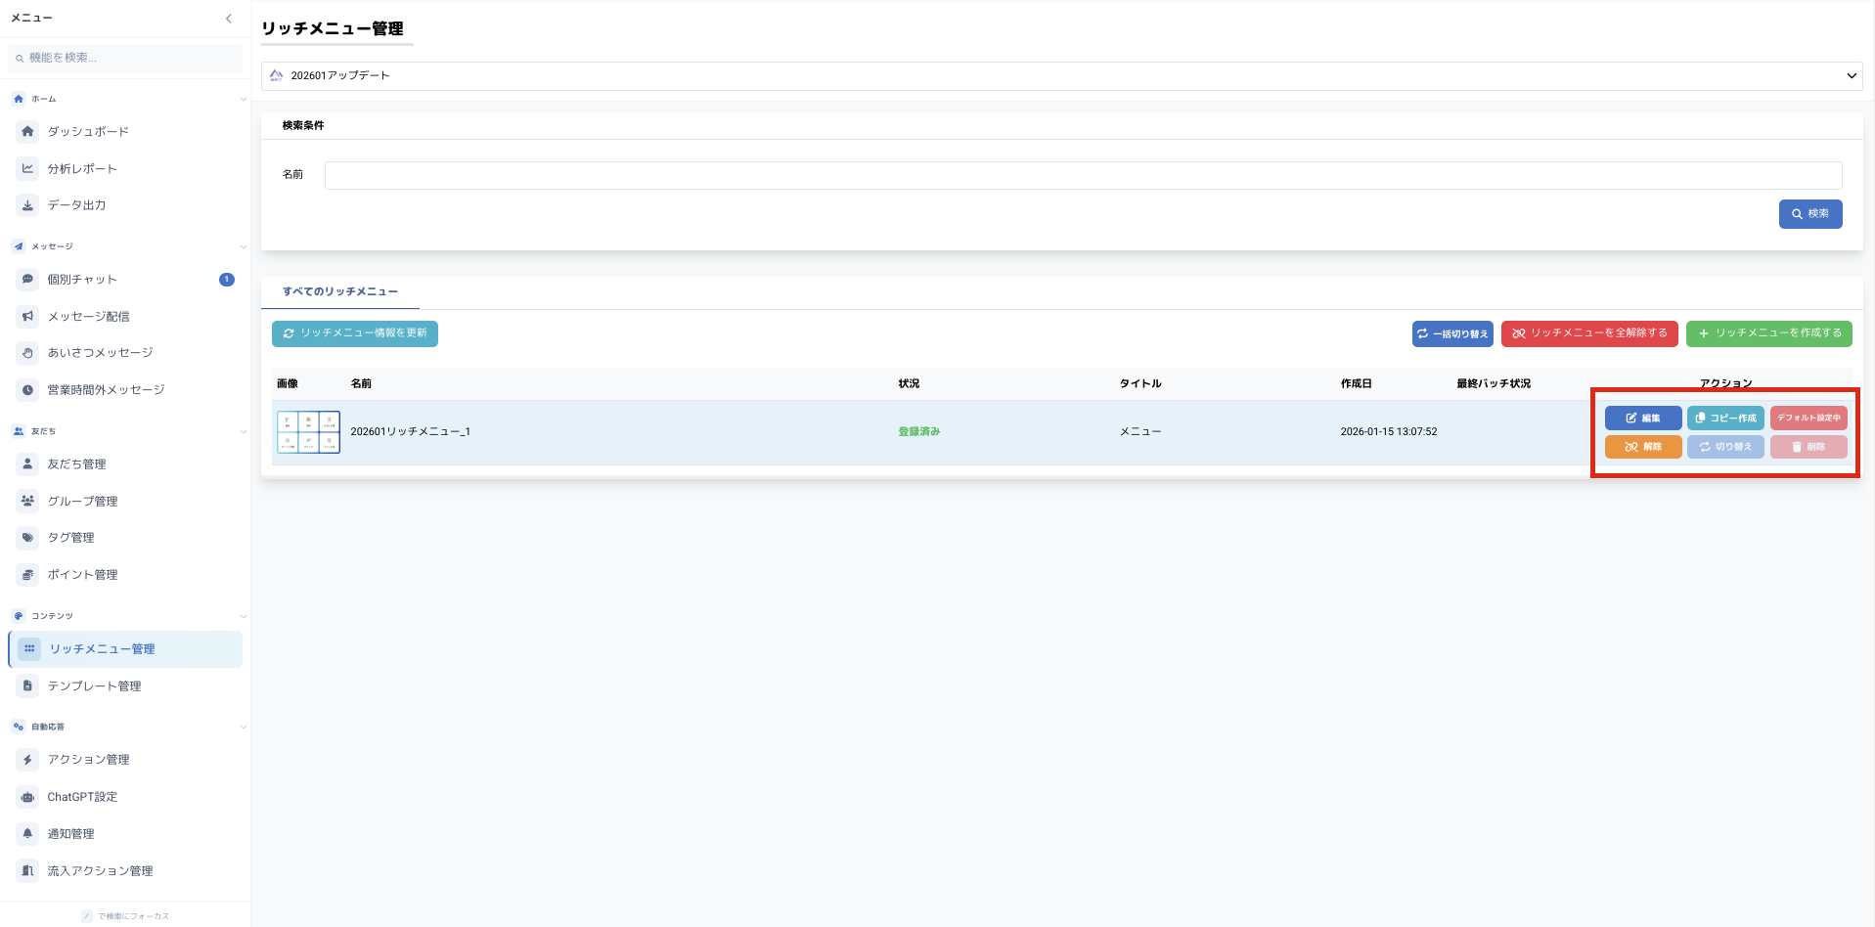Open 友だち管理 in the sidebar
This screenshot has width=1875, height=927.
tap(76, 464)
